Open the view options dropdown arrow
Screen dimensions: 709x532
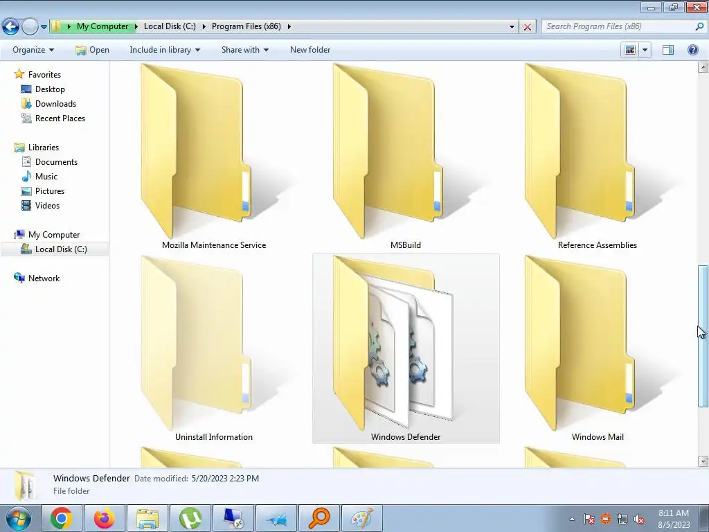coord(645,50)
